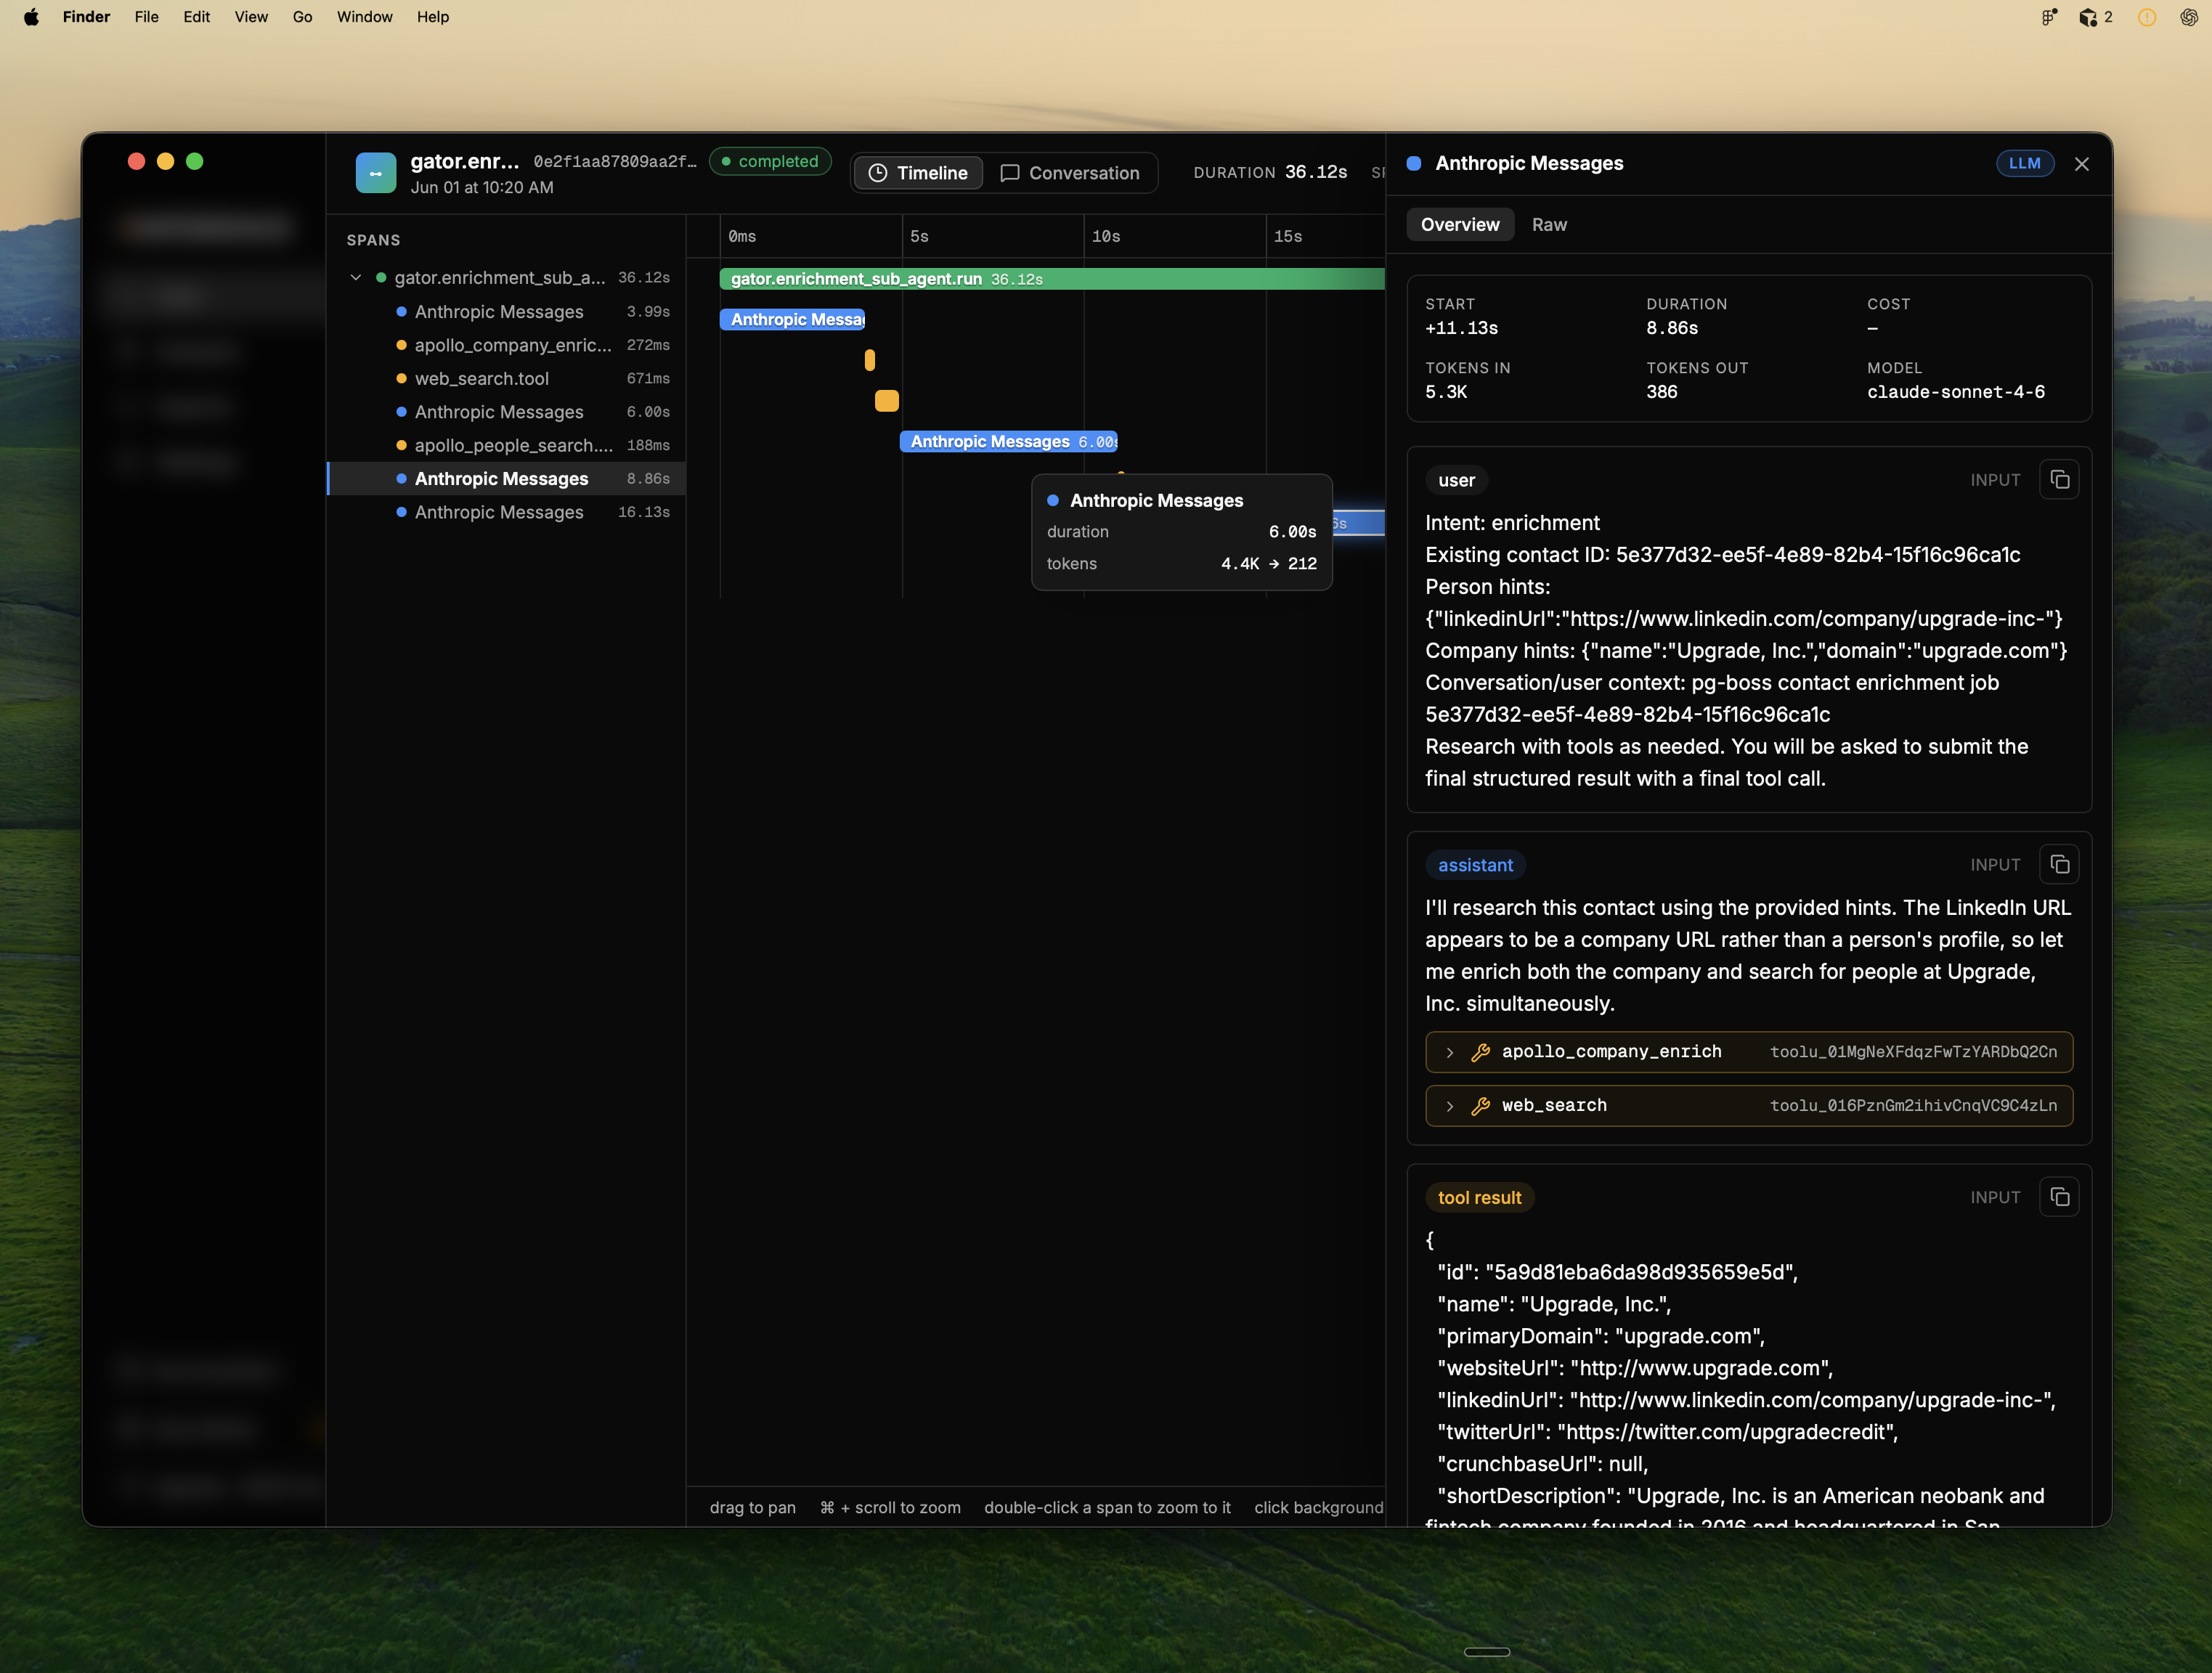Viewport: 2212px width, 1673px height.
Task: Open the Apple menu
Action: point(31,17)
